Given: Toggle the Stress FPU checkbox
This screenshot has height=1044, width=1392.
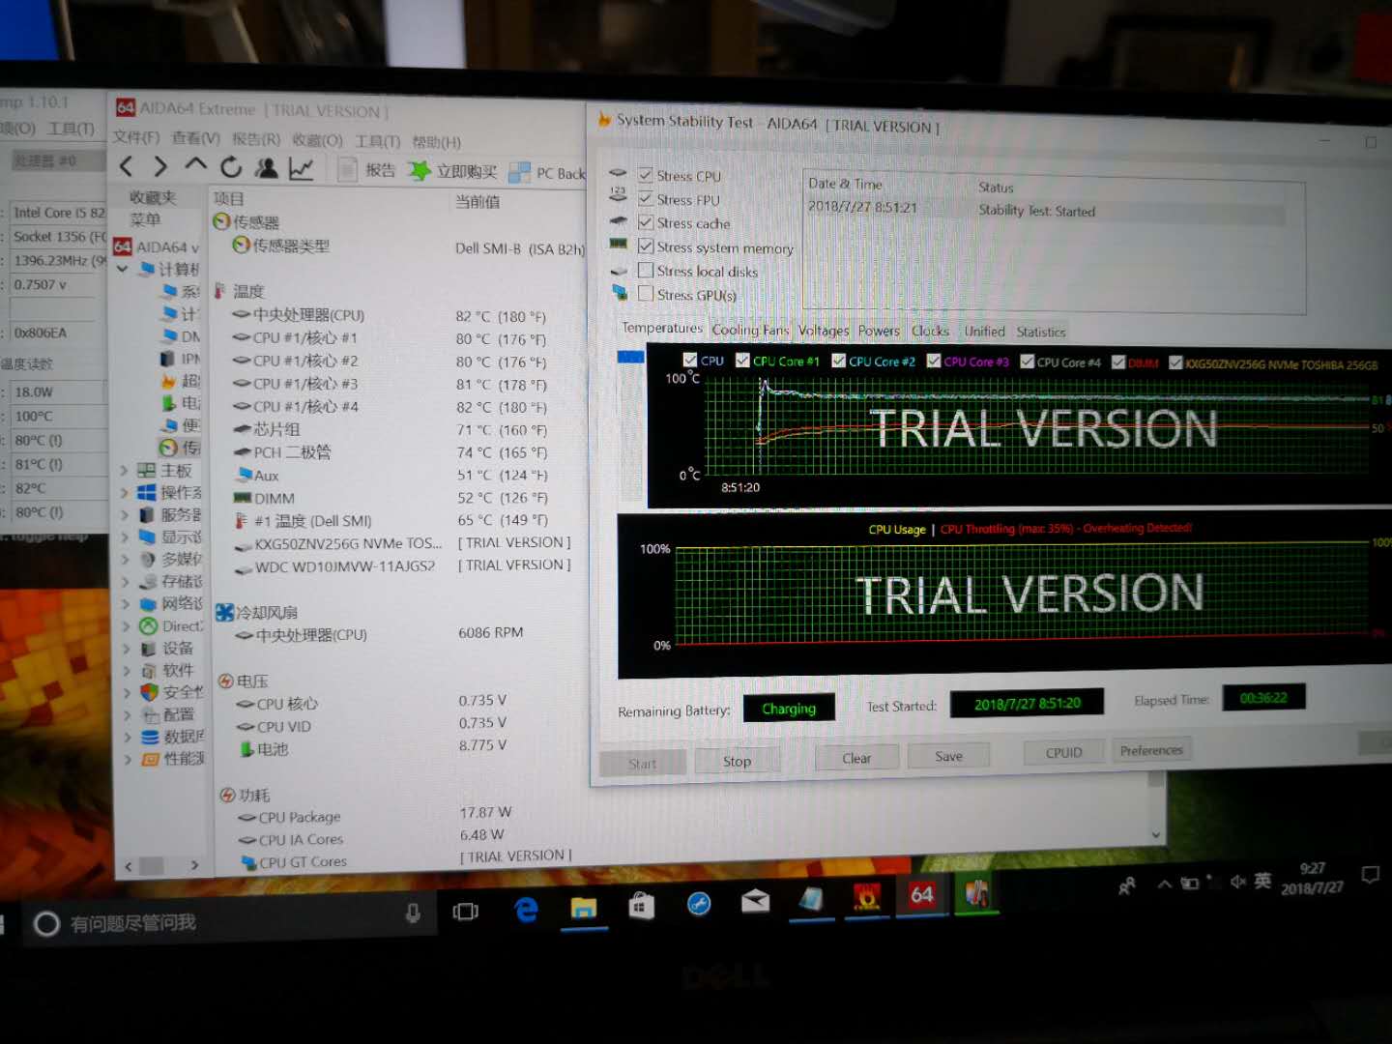Looking at the screenshot, I should coord(646,198).
